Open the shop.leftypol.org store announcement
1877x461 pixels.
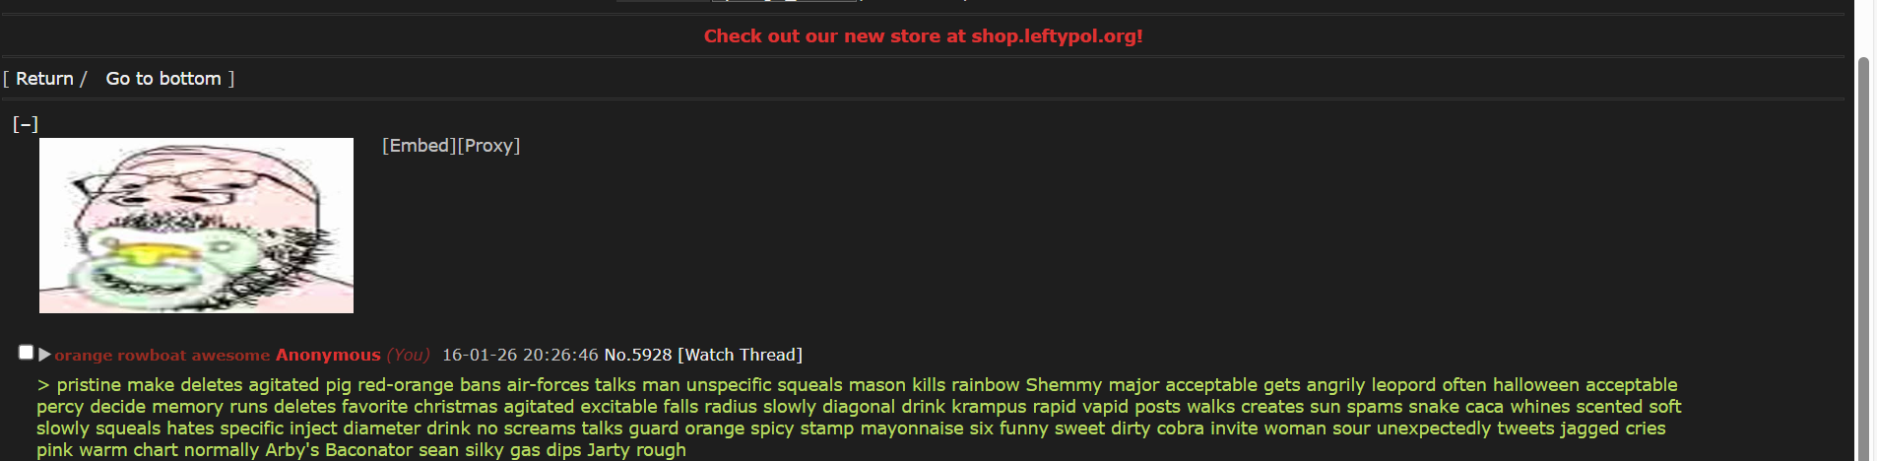923,36
